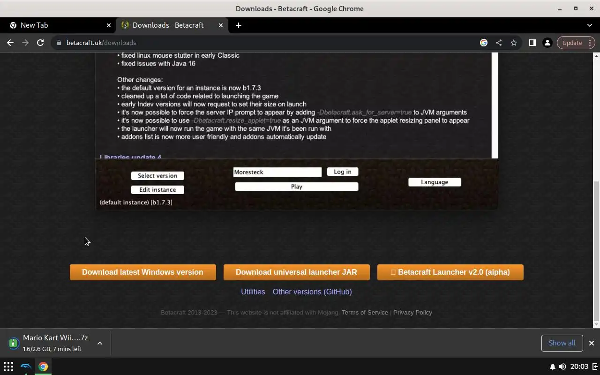Viewport: 600px width, 375px height.
Task: Click the (default instance) [b1.7.3] label
Action: pos(136,202)
